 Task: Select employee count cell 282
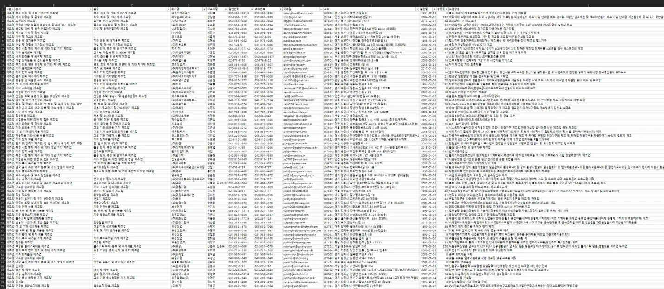(443, 16)
